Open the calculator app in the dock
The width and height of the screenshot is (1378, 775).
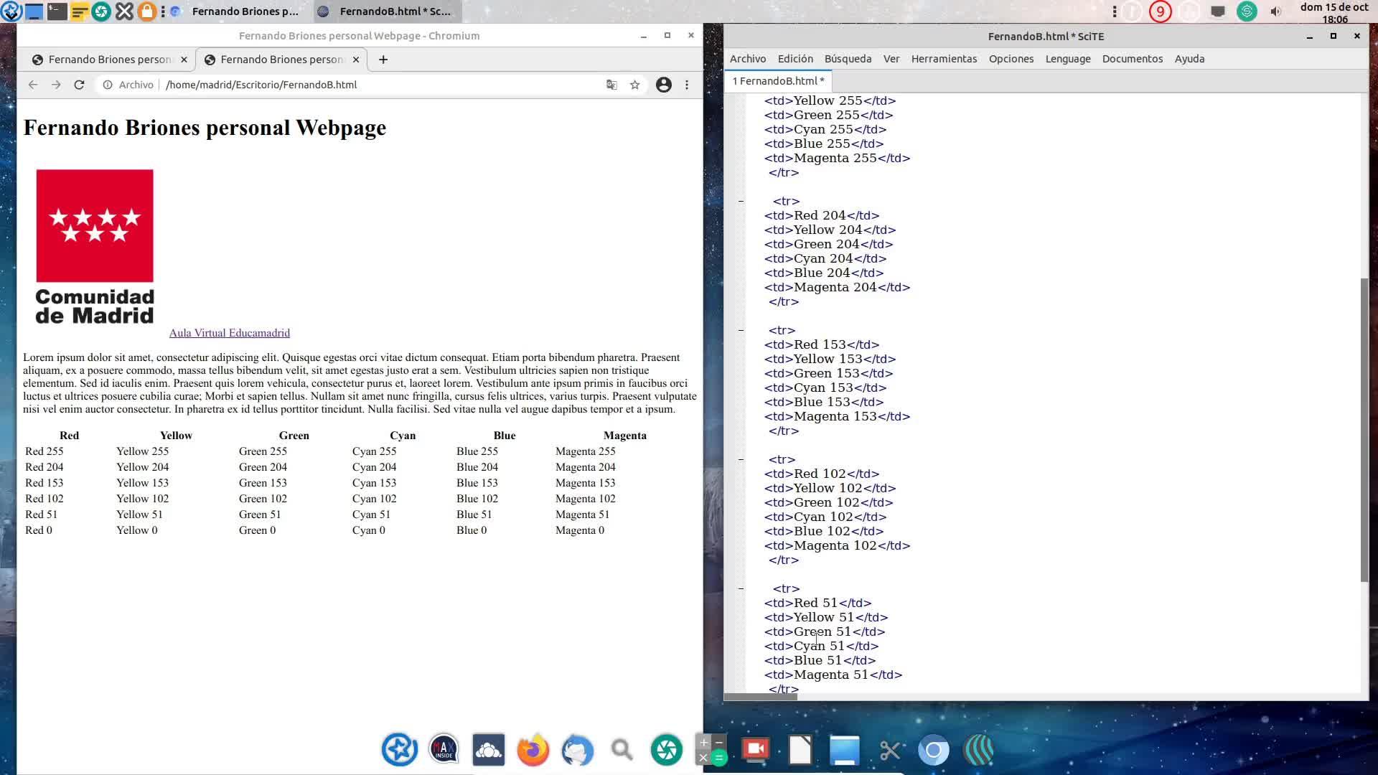(711, 750)
